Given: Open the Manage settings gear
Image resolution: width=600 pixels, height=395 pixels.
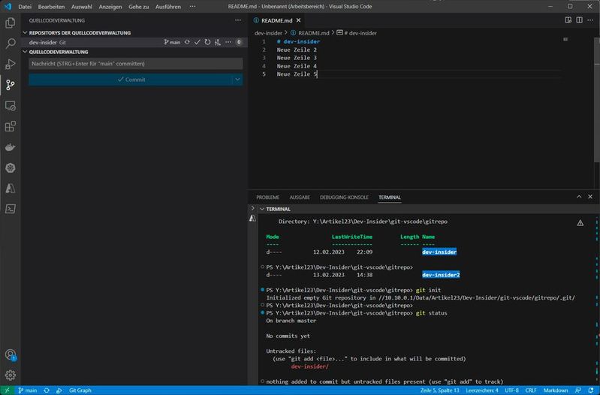Looking at the screenshot, I should (11, 375).
